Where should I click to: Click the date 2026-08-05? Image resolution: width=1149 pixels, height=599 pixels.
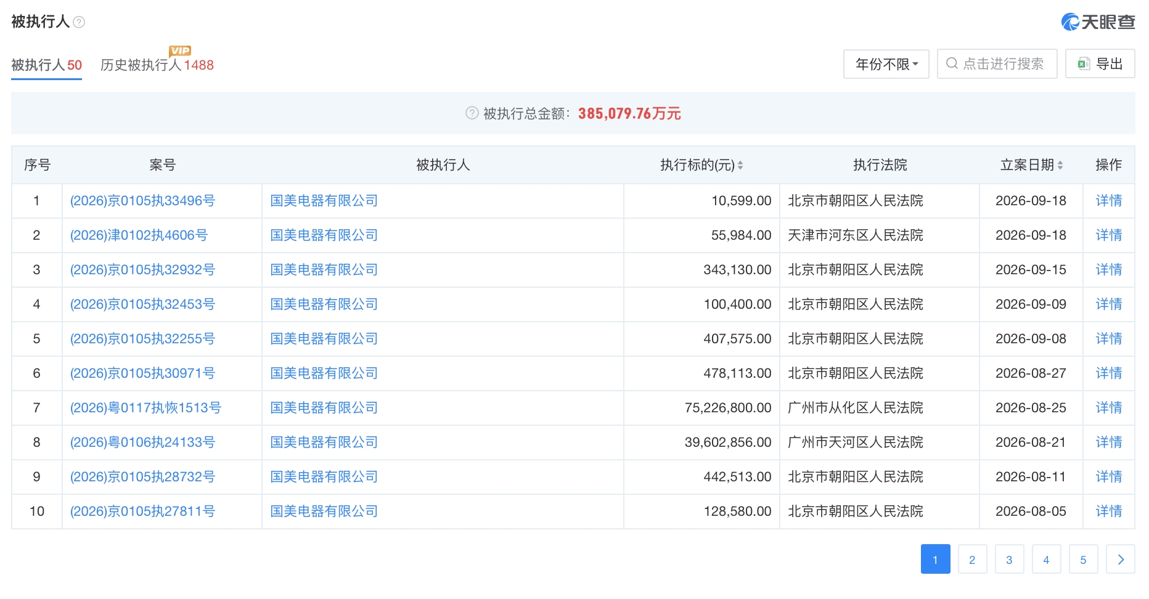[x=1031, y=511]
